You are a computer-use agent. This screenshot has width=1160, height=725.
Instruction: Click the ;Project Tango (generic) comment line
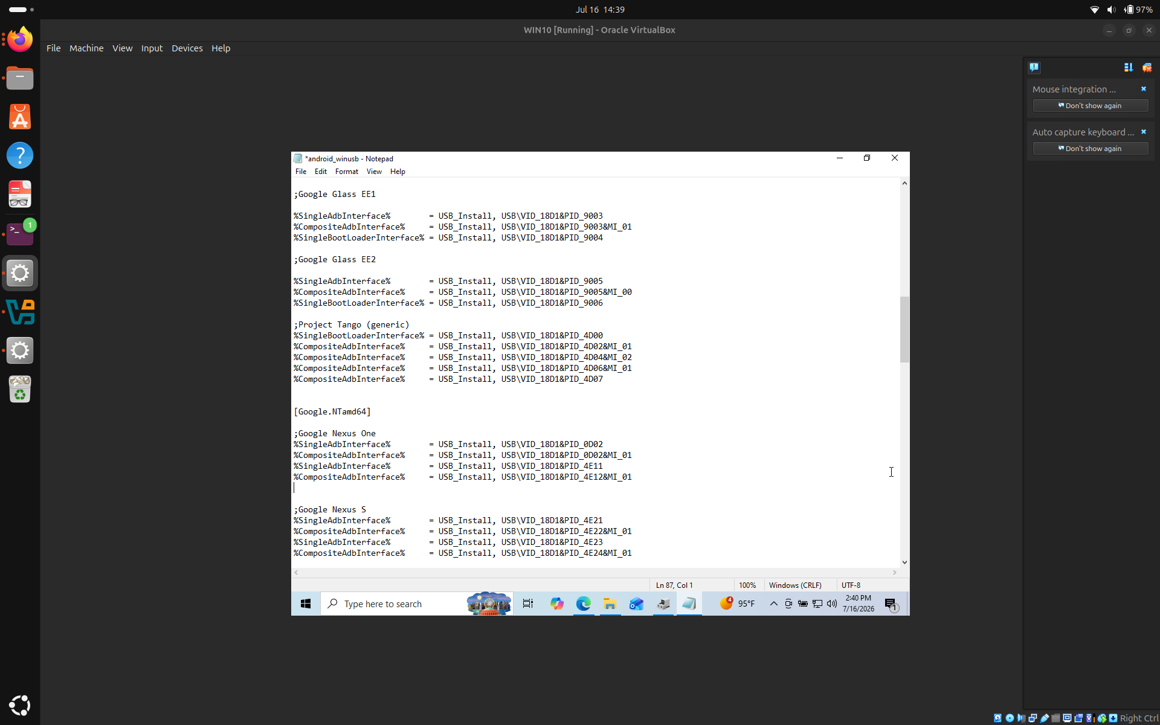[352, 324]
